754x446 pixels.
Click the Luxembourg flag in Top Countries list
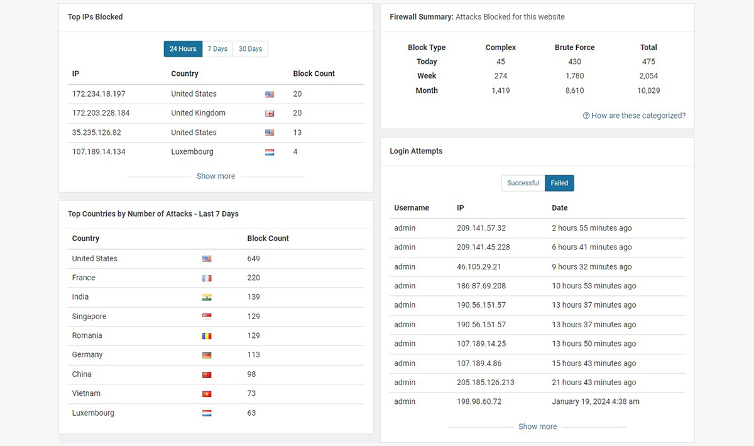pyautogui.click(x=207, y=413)
